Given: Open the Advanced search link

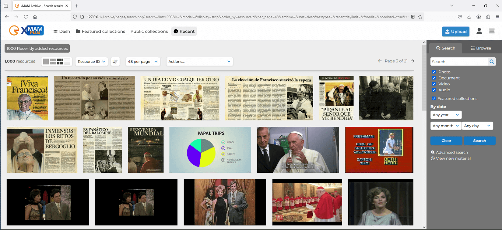Looking at the screenshot, I should [x=452, y=152].
